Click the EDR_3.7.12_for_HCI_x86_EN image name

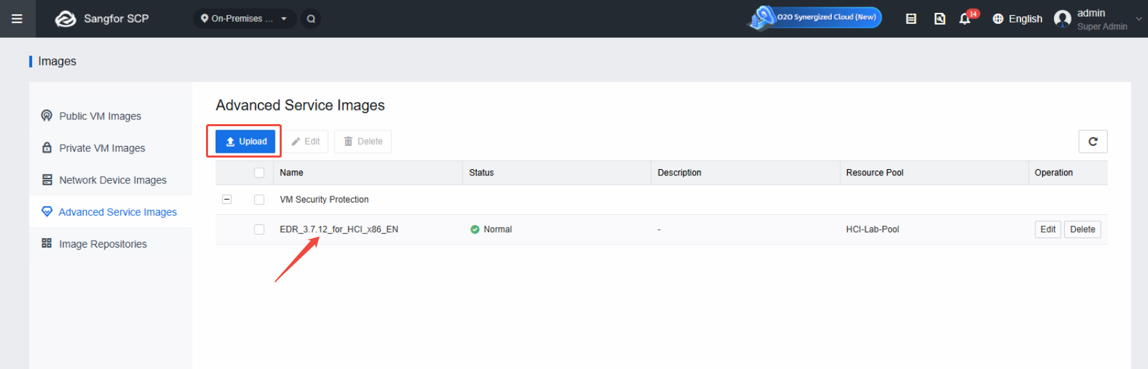pos(339,229)
